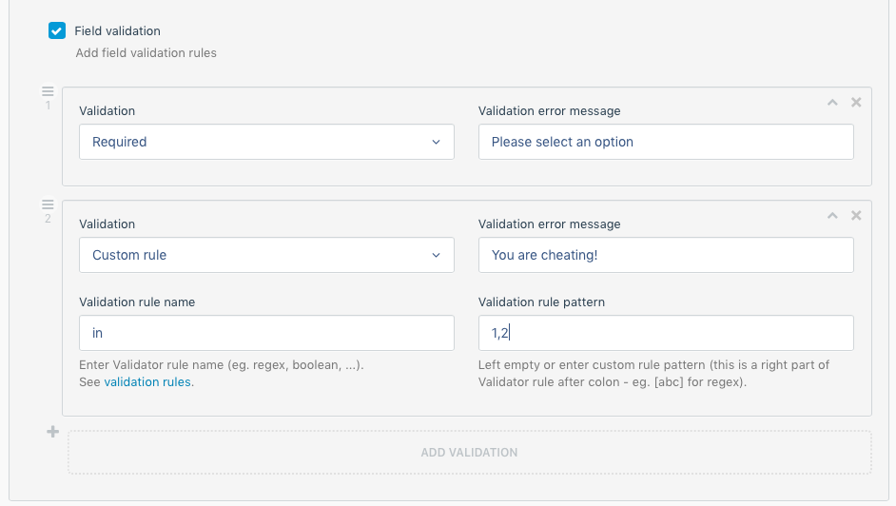The width and height of the screenshot is (896, 506).
Task: Click the 'You are cheating!' message field
Action: [x=666, y=255]
